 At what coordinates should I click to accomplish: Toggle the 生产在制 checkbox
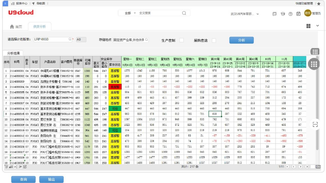pyautogui.click(x=182, y=40)
